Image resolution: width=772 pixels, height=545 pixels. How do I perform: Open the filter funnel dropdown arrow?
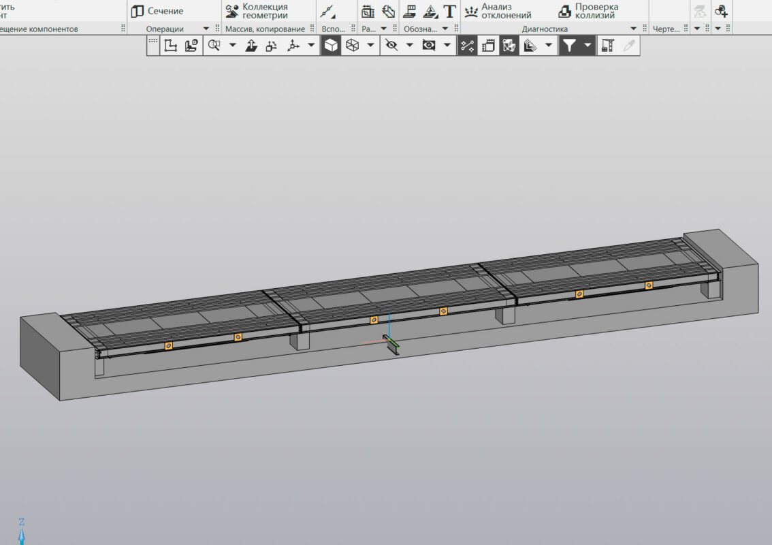[588, 46]
